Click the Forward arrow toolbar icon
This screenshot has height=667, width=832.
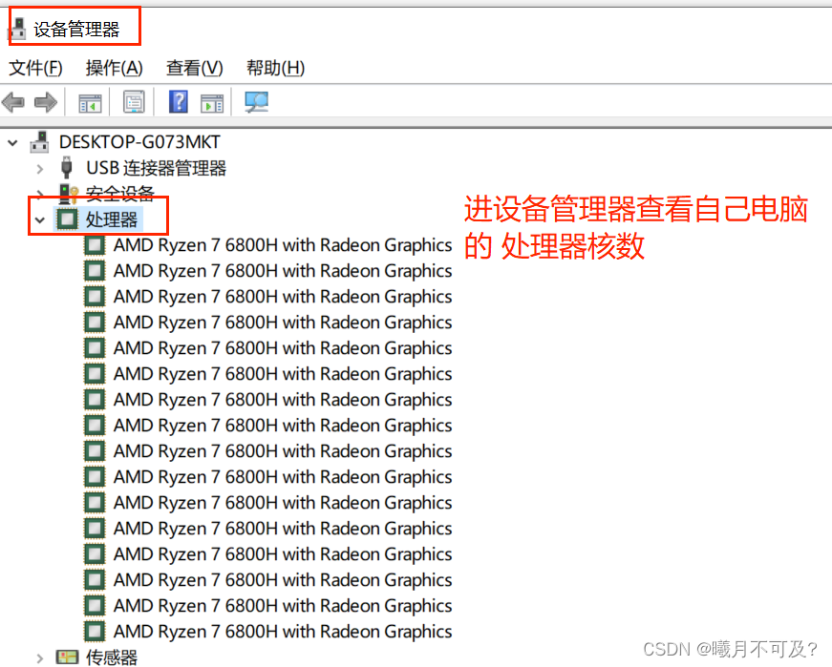click(46, 102)
